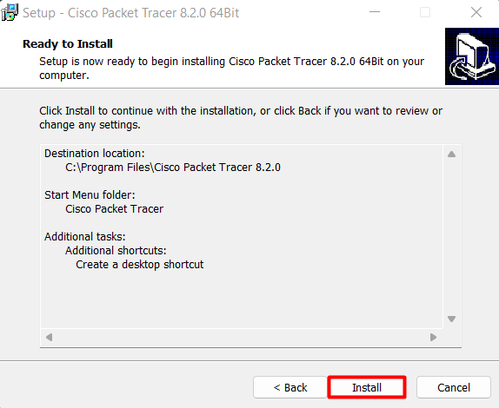Click the summary box scroll up arrow
This screenshot has height=408, width=499.
click(451, 155)
